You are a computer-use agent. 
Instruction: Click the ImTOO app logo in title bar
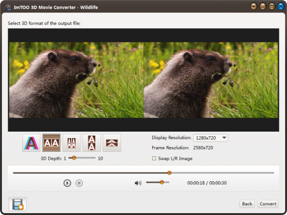click(8, 7)
